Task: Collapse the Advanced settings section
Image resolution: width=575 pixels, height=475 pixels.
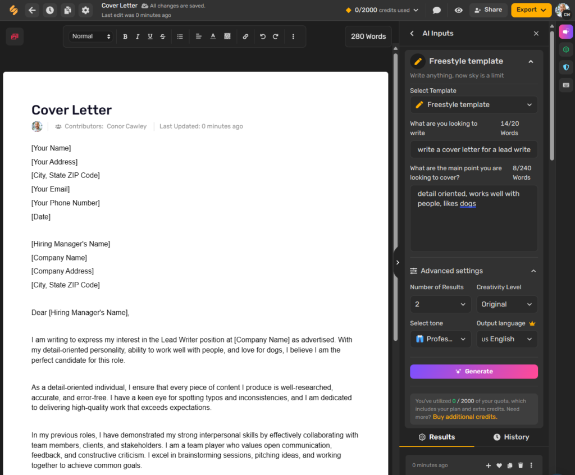Action: coord(533,271)
